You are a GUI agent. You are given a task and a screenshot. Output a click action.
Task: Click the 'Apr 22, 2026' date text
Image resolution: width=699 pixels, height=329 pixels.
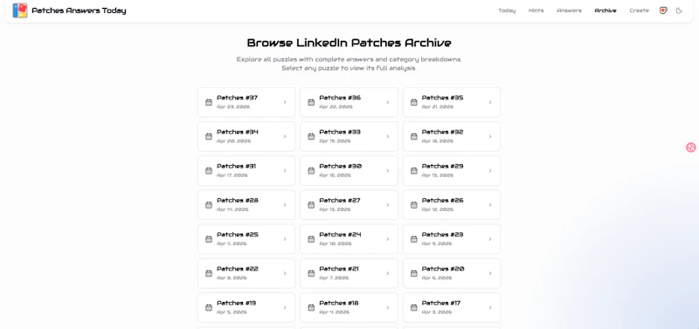tap(336, 106)
